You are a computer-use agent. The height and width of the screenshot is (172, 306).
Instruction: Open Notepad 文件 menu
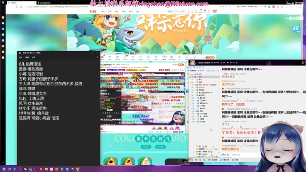click(x=20, y=57)
